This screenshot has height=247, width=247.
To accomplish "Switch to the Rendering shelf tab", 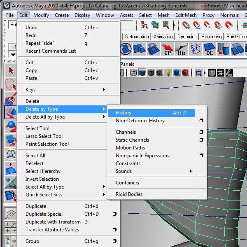I will pos(211,37).
